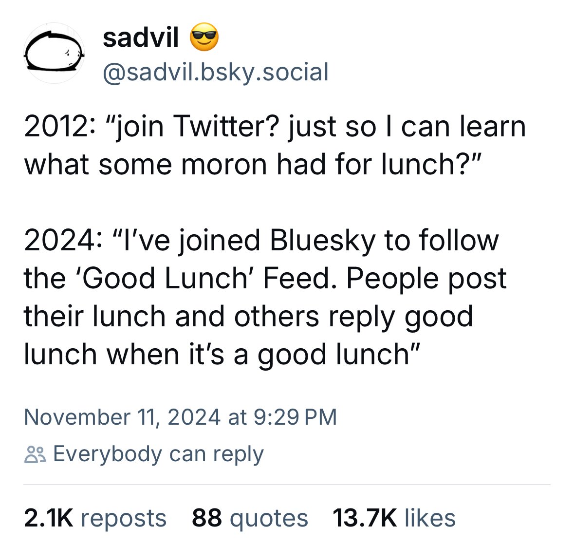Click the people icon beside Everybody can reply
The image size is (574, 545).
click(x=35, y=454)
